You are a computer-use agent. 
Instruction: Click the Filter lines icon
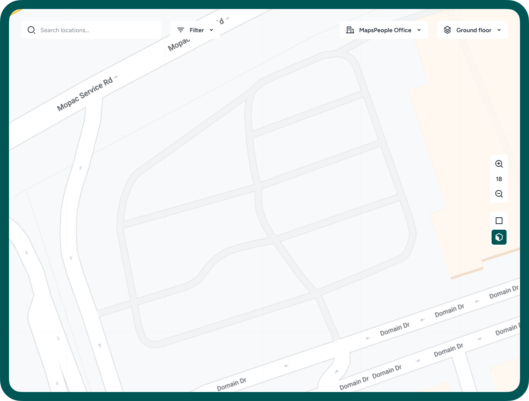[x=181, y=30]
